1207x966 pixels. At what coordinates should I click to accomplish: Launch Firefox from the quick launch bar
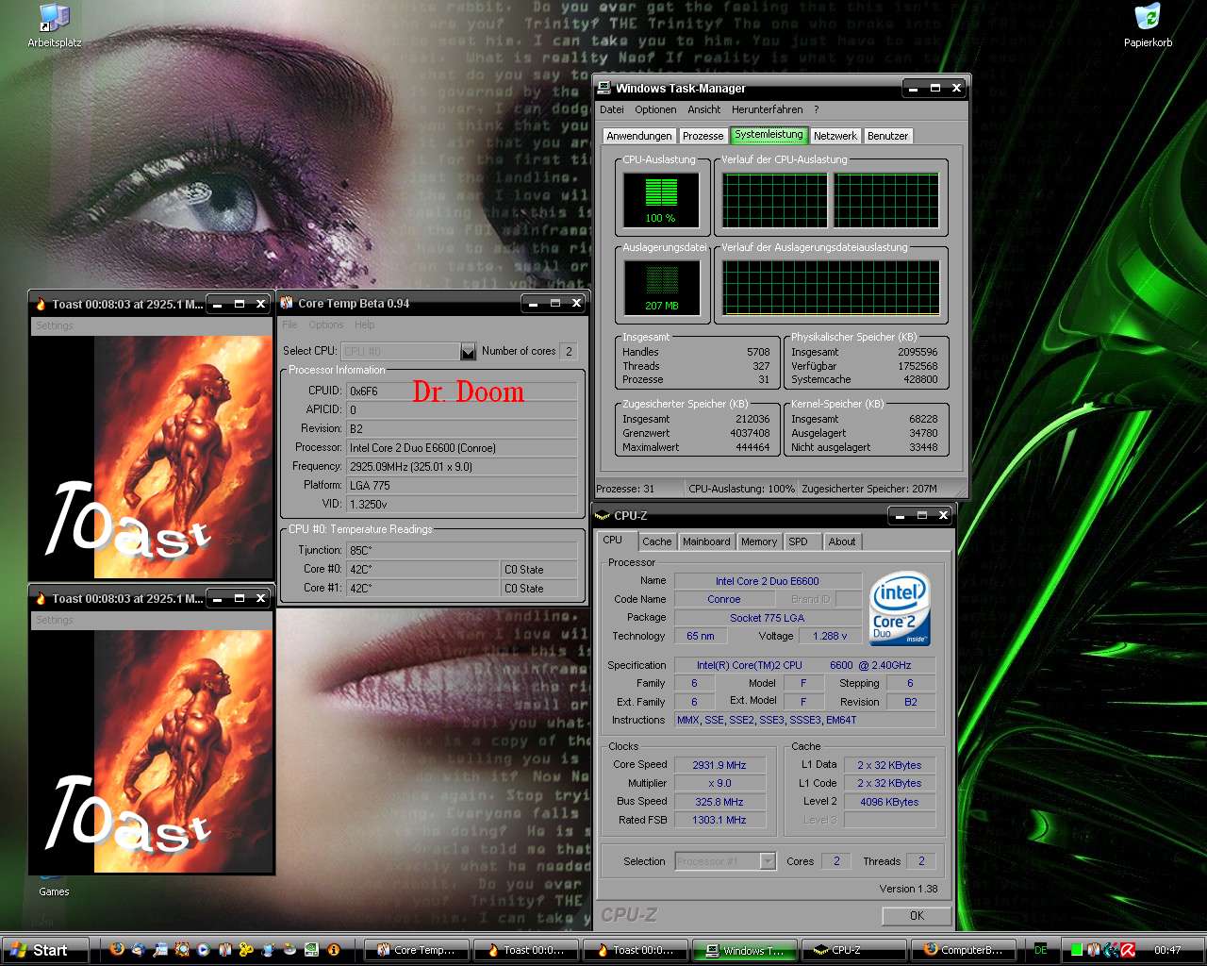coord(117,949)
